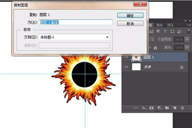The height and width of the screenshot is (128, 192).
Task: Create a new group folder
Action: coord(167,108)
